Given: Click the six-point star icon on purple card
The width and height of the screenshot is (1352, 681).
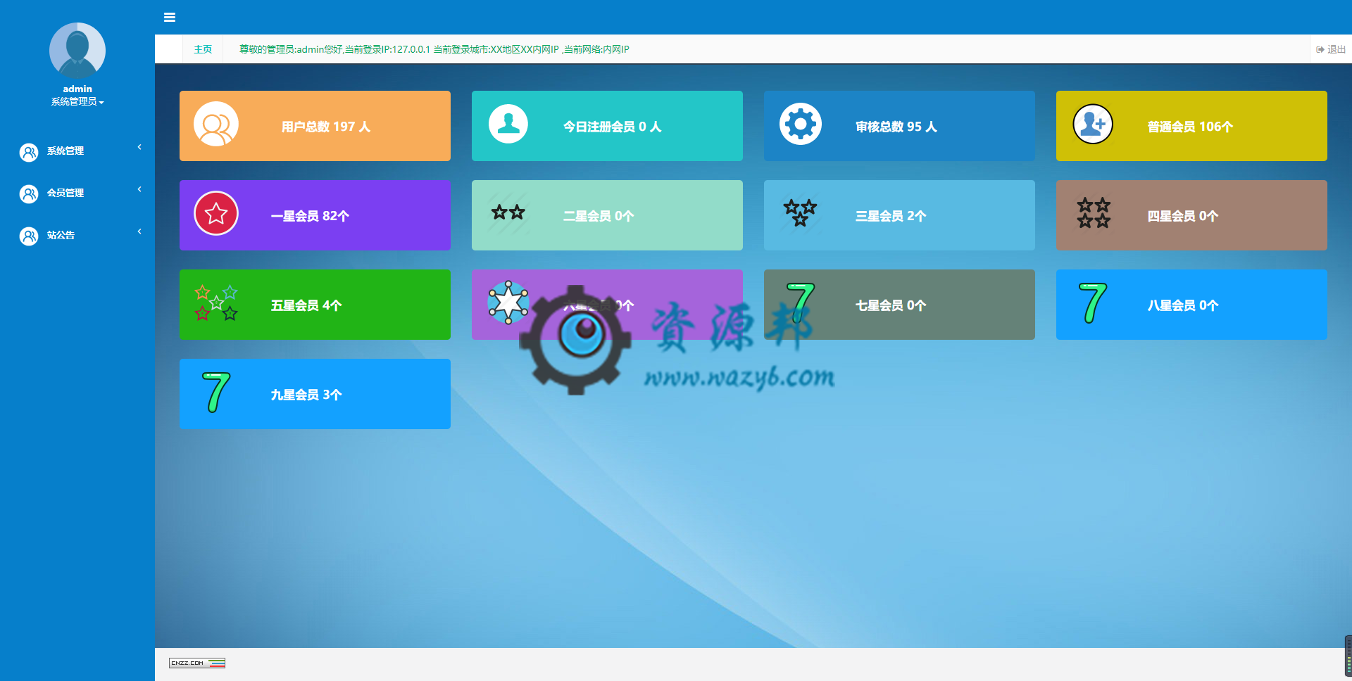Looking at the screenshot, I should (508, 303).
